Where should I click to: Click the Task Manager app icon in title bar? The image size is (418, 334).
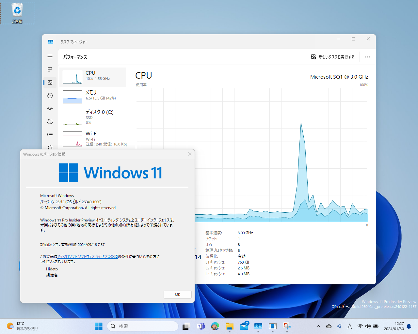[x=51, y=42]
